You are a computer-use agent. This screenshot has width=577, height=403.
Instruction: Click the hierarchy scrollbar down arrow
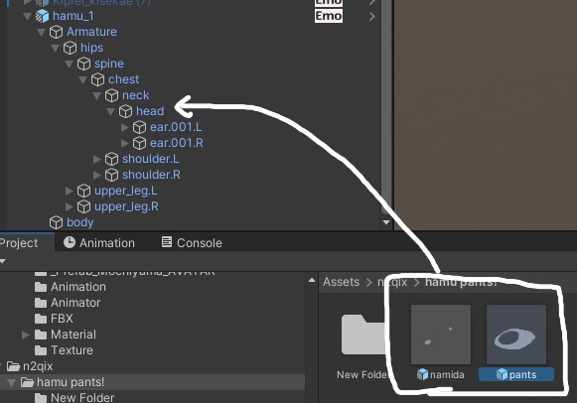click(x=386, y=222)
